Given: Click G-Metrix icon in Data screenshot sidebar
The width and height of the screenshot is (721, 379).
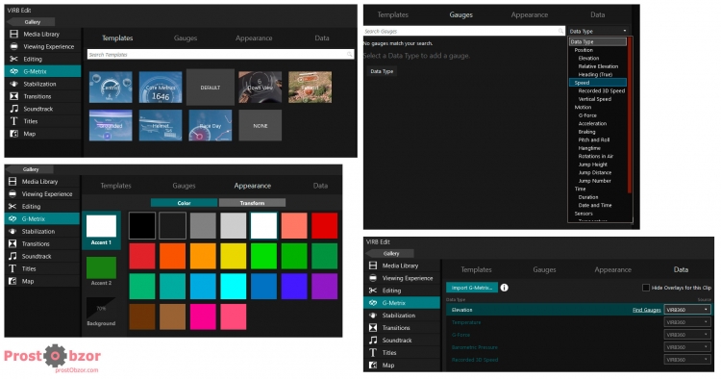Looking at the screenshot, I should 373,303.
